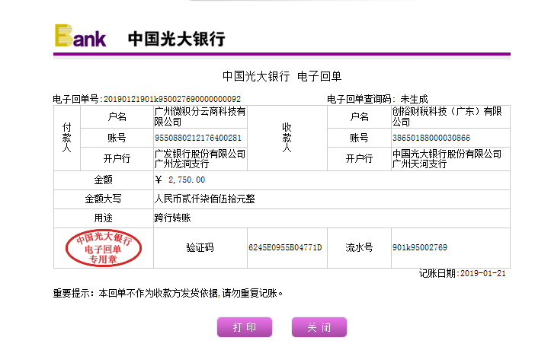Click the 金额 row label
Image resolution: width=535 pixels, height=350 pixels.
104,180
